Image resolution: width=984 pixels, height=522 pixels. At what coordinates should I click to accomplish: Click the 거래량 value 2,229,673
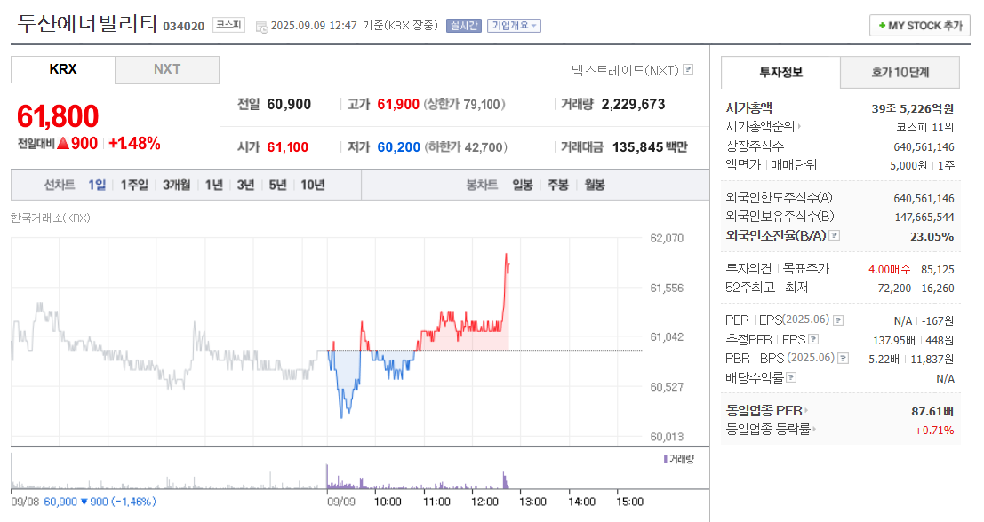[x=633, y=104]
